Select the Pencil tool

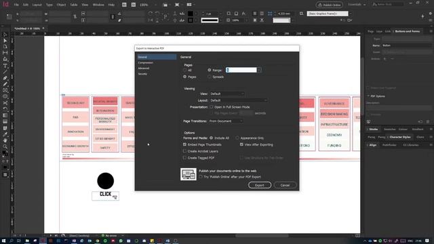tap(5, 84)
